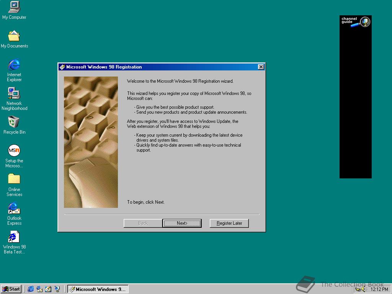Screen dimensions: 392x294
Task: Click the volume speaker tray icon
Action: tap(364, 289)
